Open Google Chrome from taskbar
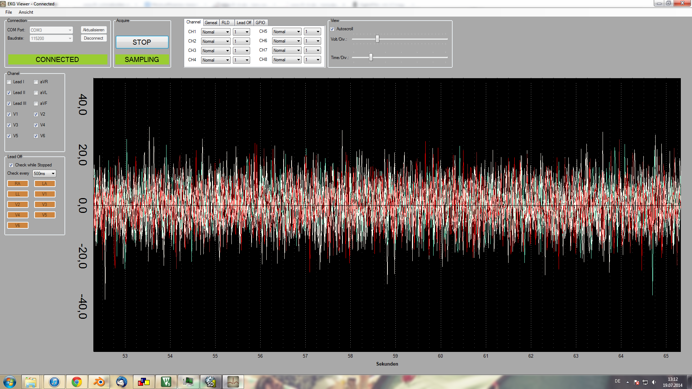692x389 pixels. coord(77,382)
